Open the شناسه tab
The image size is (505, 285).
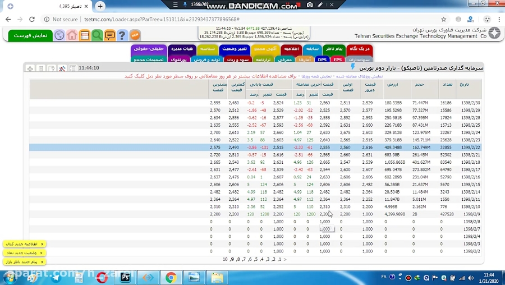point(208,49)
